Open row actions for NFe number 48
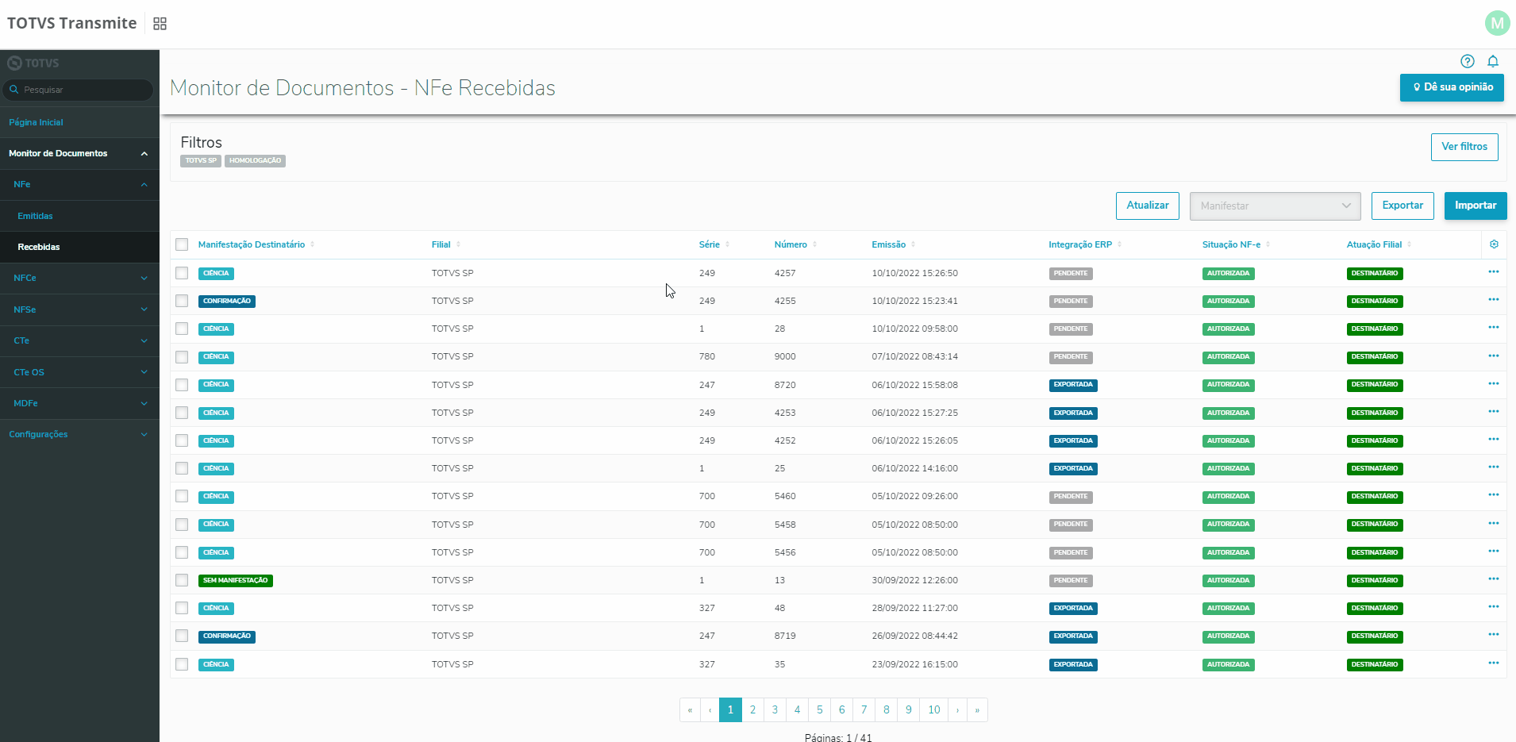The width and height of the screenshot is (1516, 742). [1494, 607]
